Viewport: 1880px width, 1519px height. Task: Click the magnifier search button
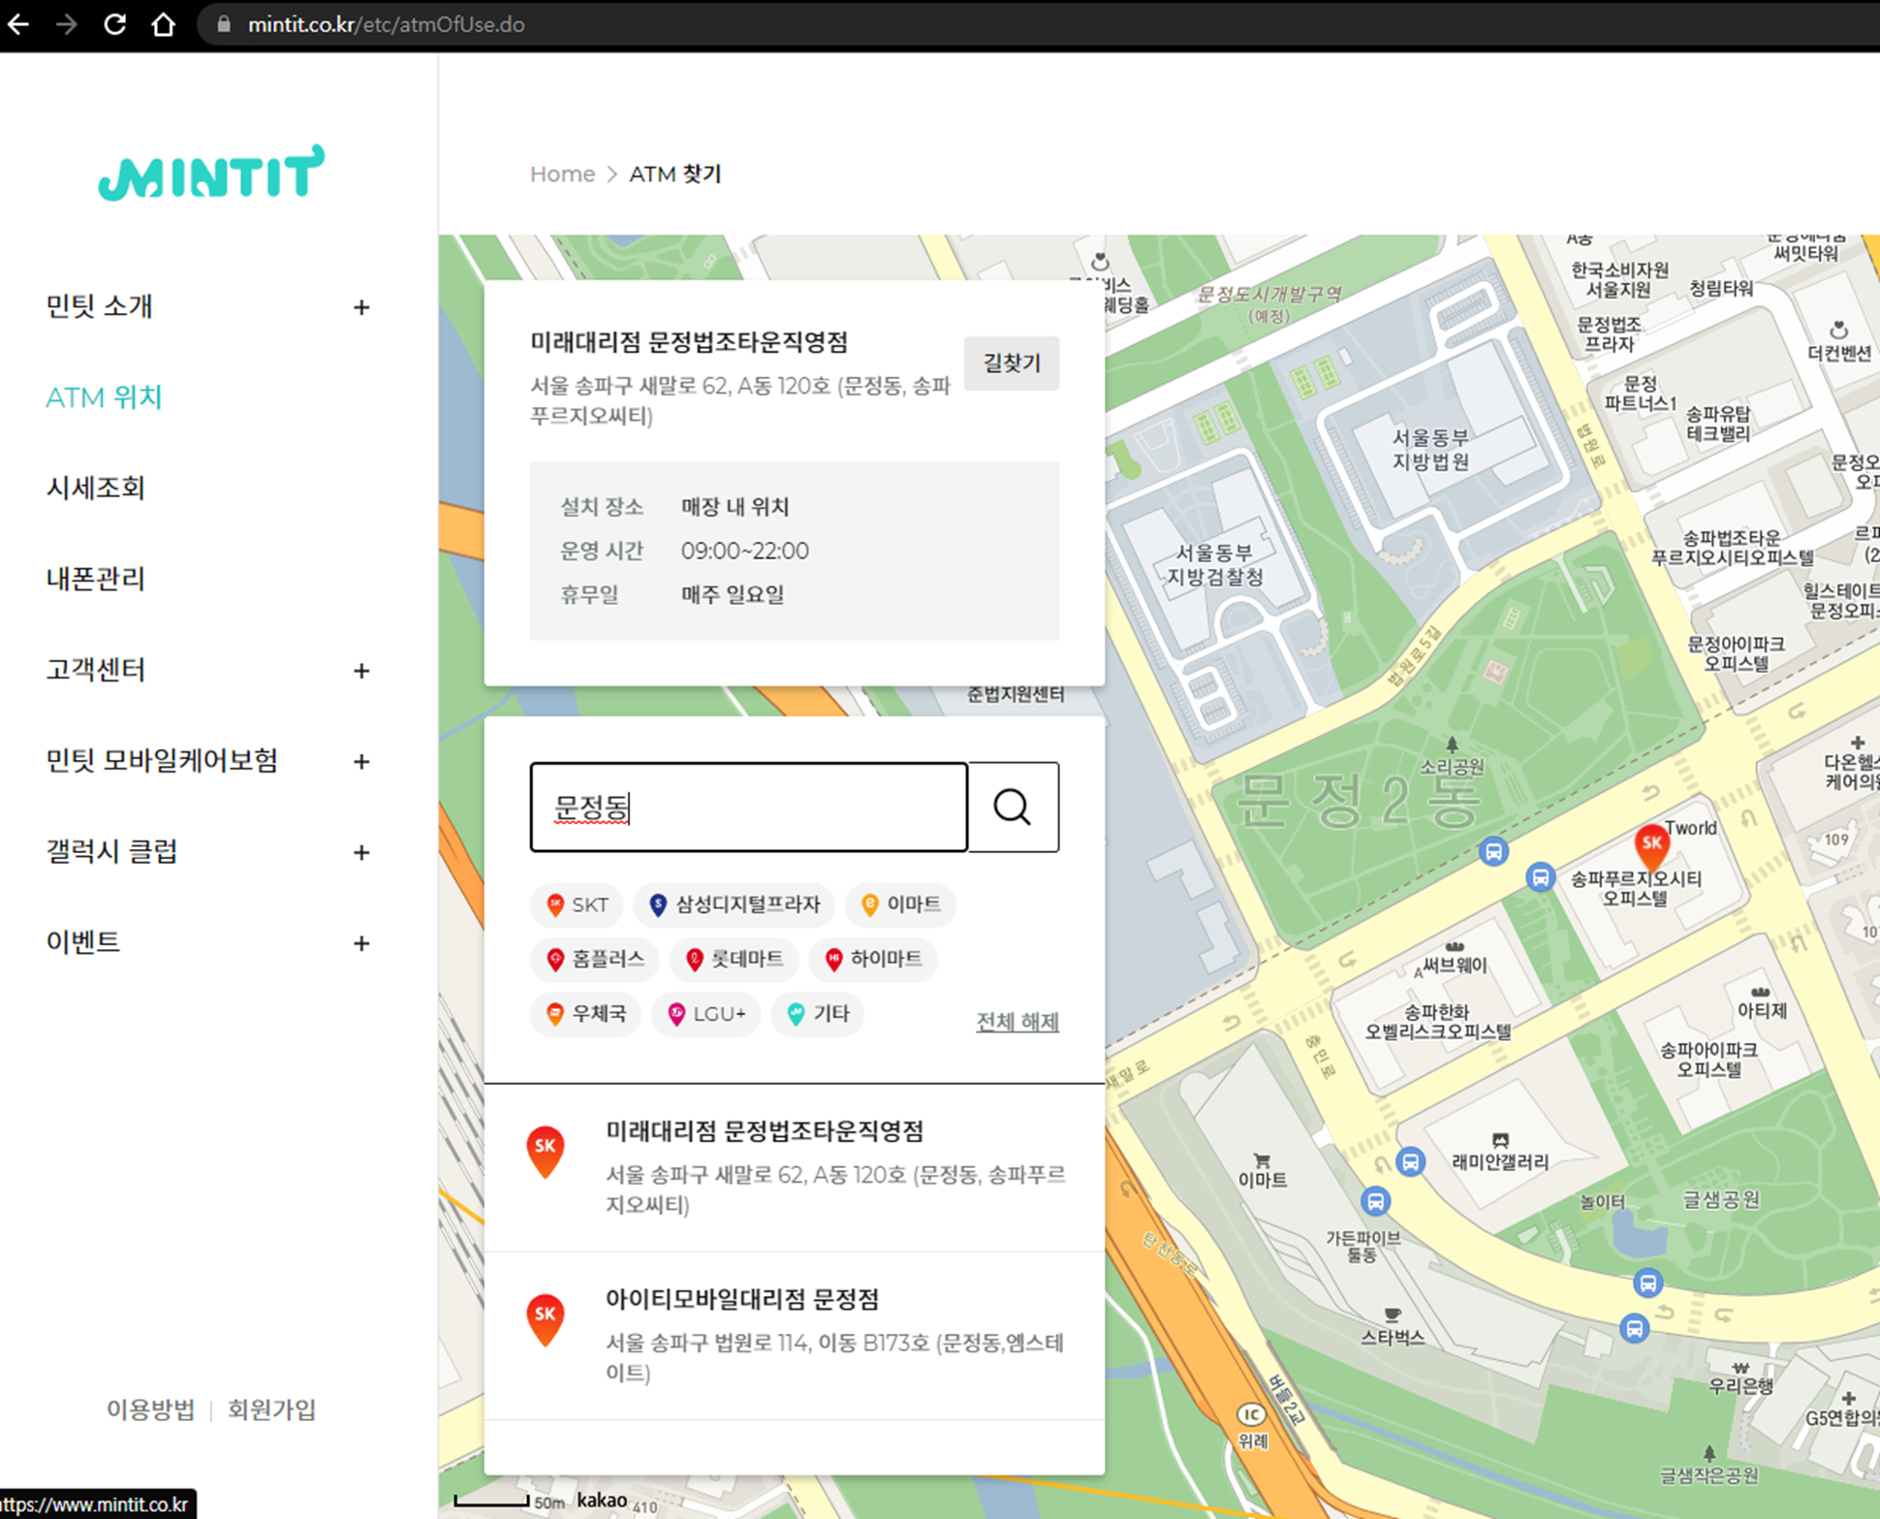coord(1013,807)
